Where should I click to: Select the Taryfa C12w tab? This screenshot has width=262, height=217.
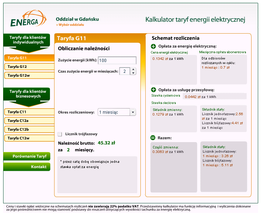click(x=29, y=138)
